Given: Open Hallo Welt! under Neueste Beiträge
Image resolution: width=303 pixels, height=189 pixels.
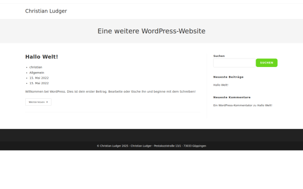Looking at the screenshot, I should click(x=221, y=85).
